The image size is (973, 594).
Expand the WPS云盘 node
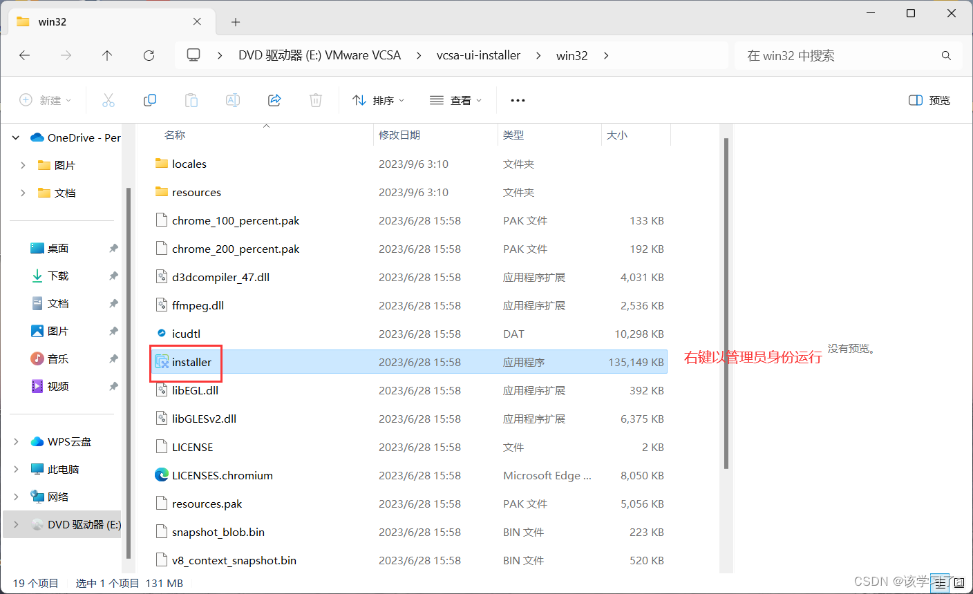click(16, 441)
